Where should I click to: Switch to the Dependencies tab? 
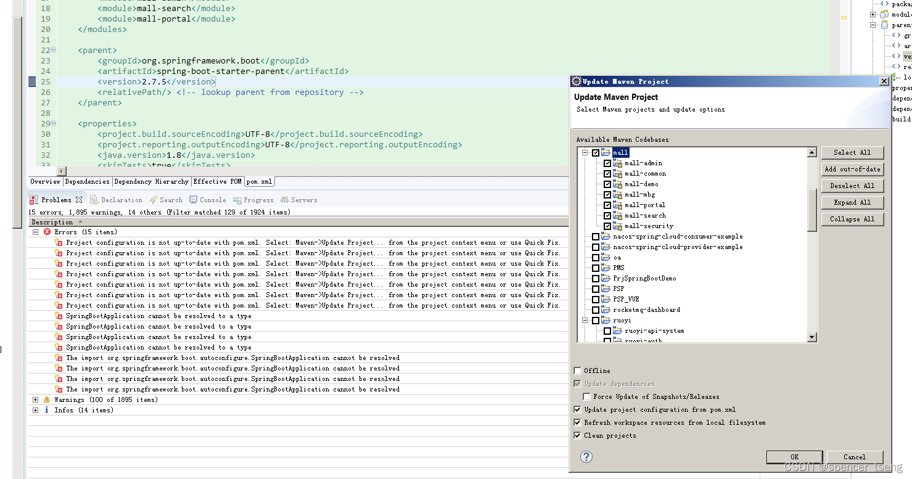(87, 181)
